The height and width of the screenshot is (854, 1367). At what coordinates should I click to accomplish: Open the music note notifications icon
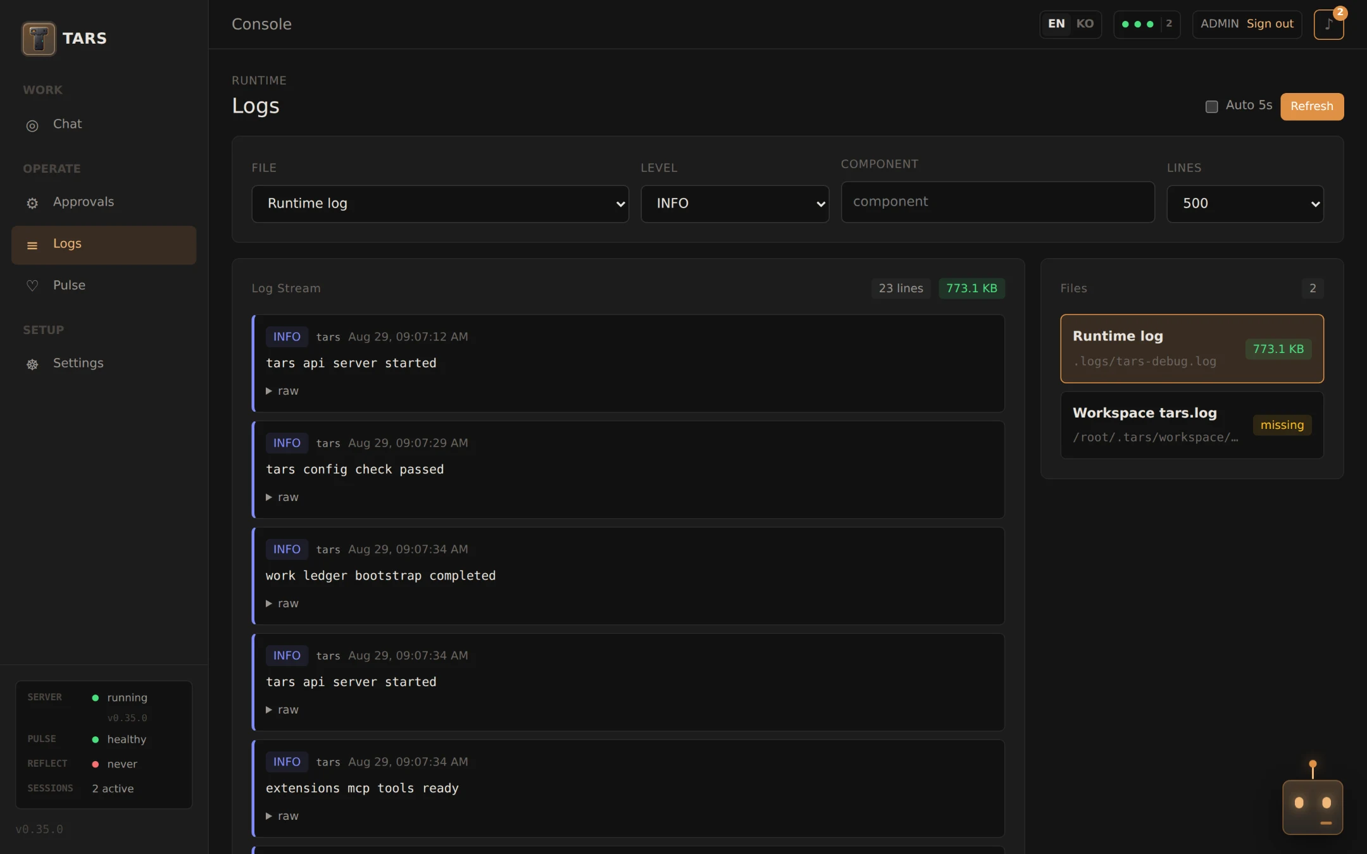point(1328,25)
